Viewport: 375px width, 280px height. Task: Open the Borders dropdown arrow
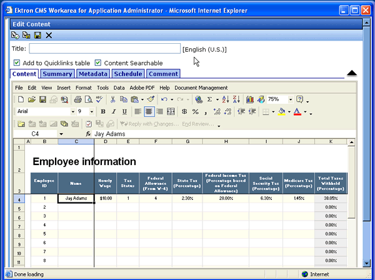[x=273, y=112]
